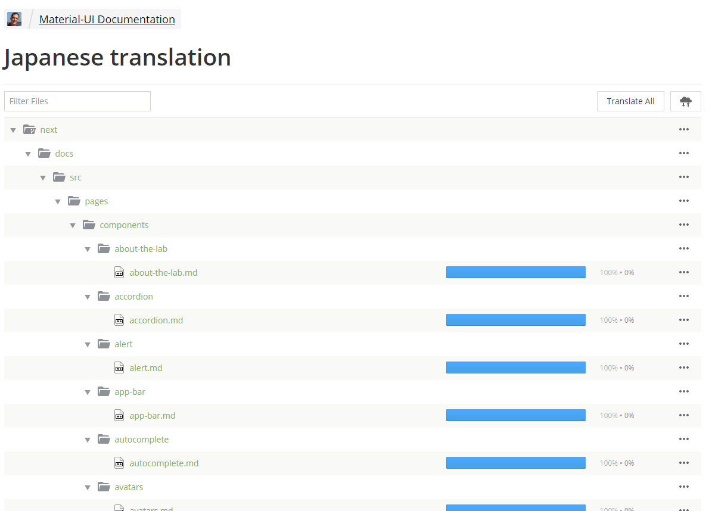Collapse the src folder arrow

tap(43, 178)
